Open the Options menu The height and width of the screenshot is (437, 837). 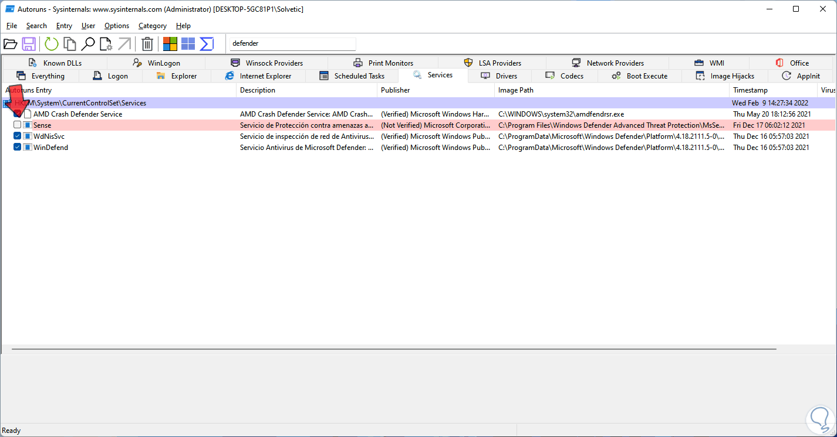[x=117, y=26]
